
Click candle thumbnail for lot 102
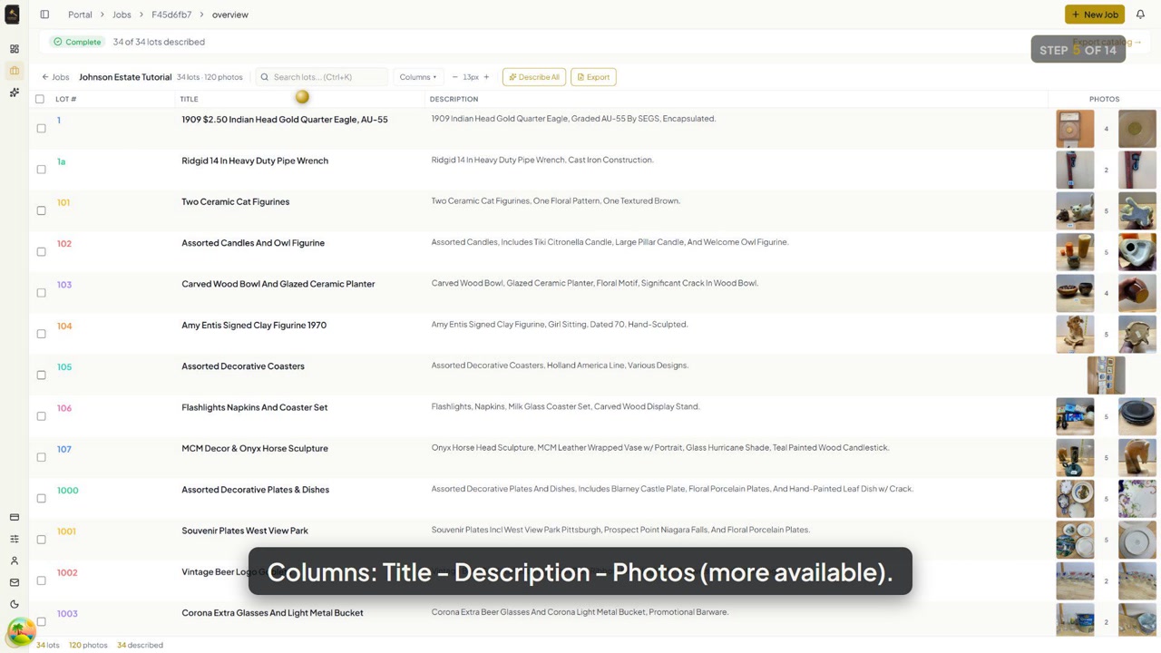coord(1075,251)
